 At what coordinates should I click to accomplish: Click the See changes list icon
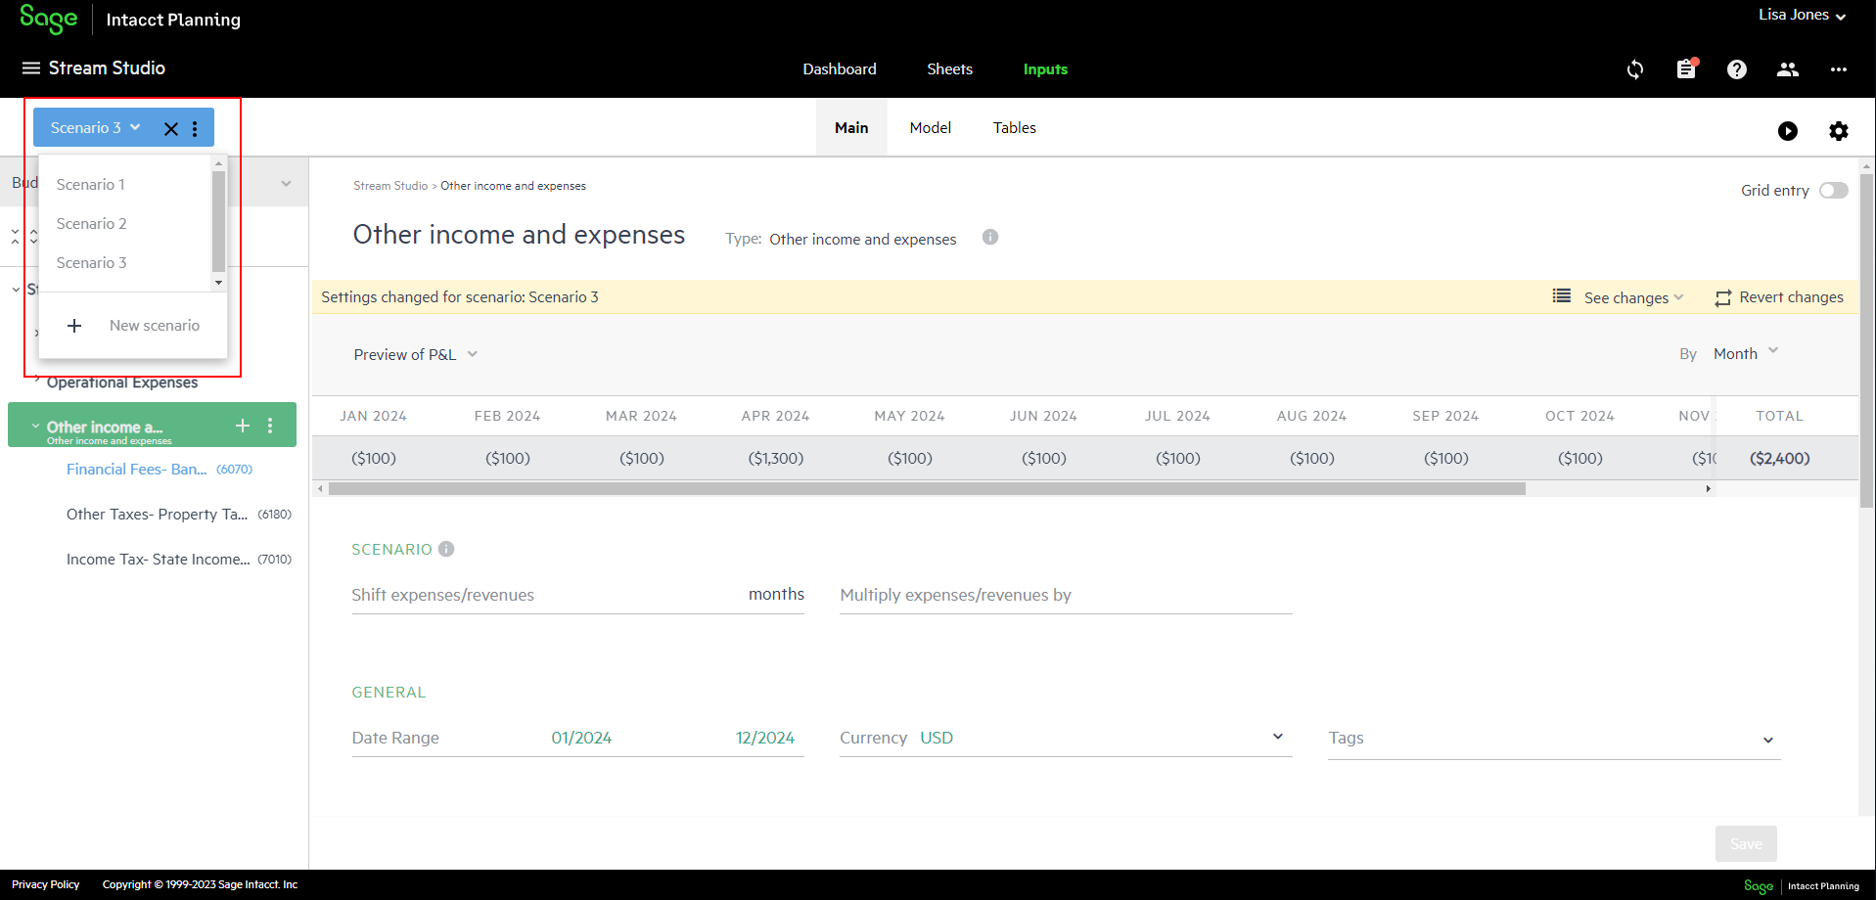[x=1562, y=295]
